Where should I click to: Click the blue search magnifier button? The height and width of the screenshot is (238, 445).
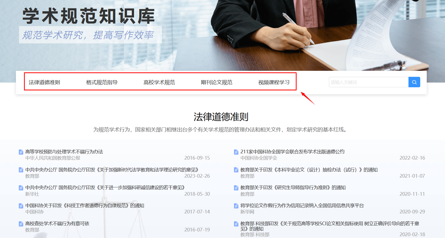(414, 82)
